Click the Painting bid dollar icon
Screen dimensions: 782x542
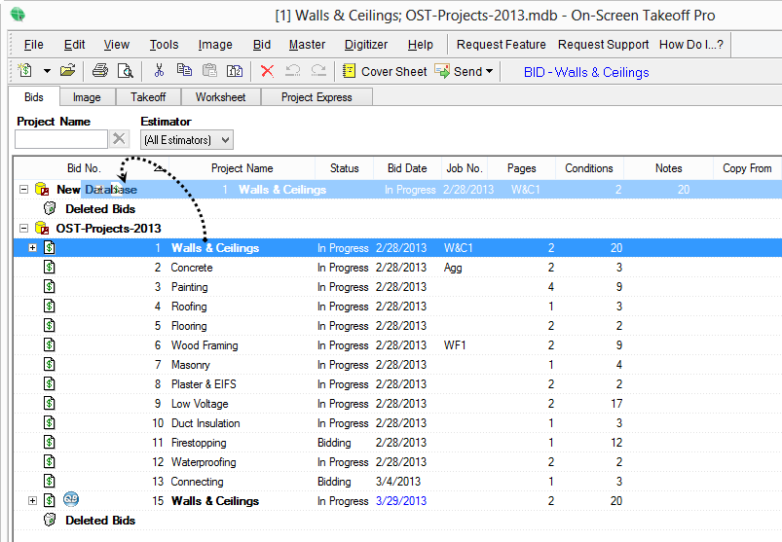tap(49, 286)
